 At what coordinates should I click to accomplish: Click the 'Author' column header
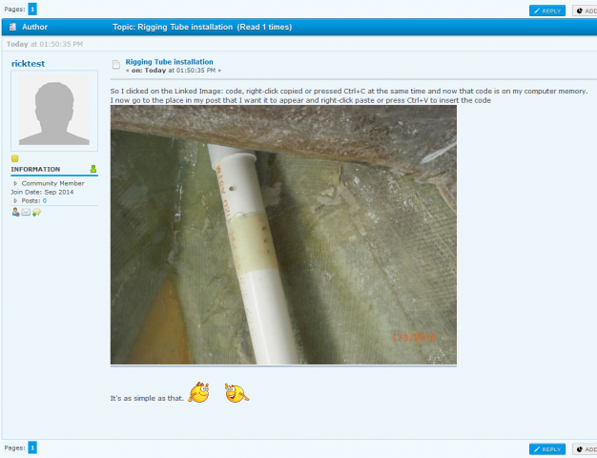[34, 27]
